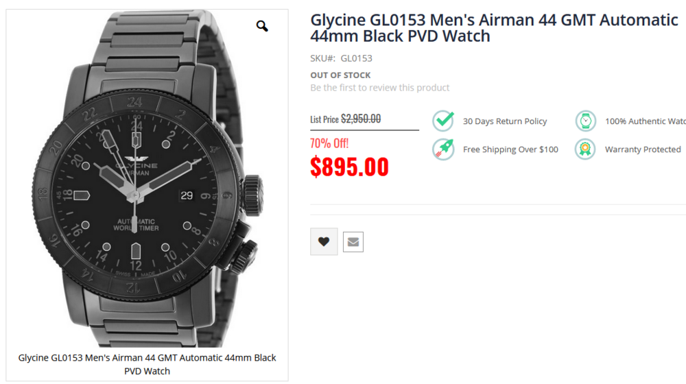Click the green checkmark return policy icon

tap(443, 121)
